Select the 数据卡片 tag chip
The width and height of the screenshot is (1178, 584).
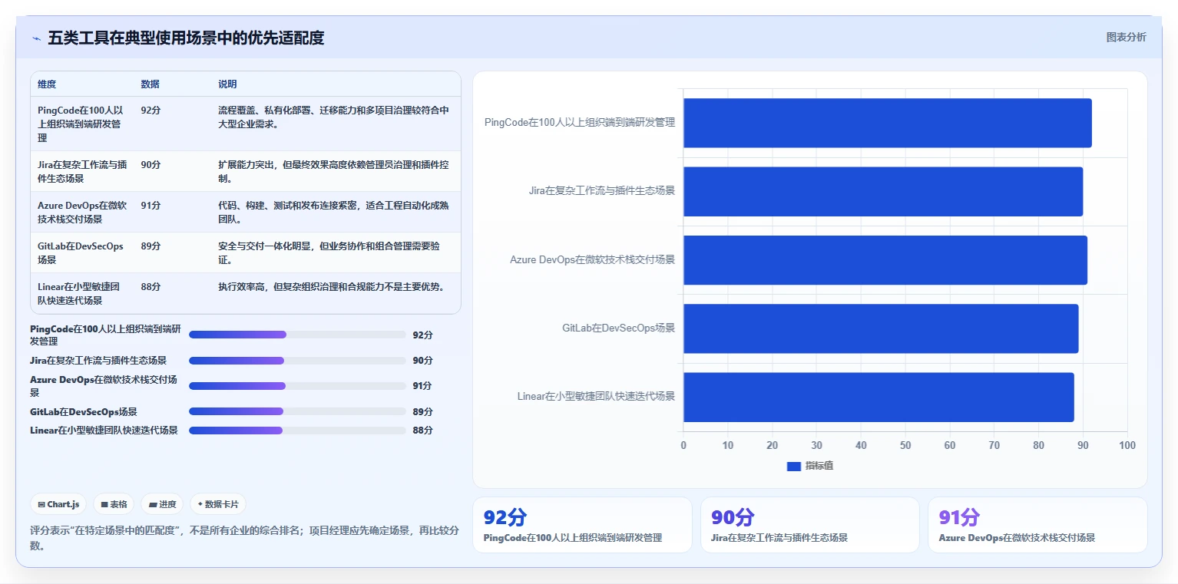click(x=218, y=504)
